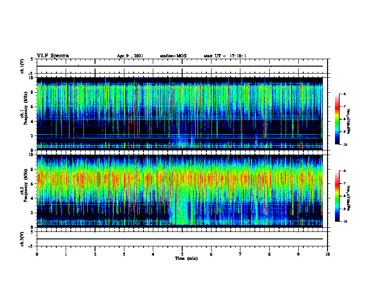
Task: Select the ch.1 "Frequency (kHz)" axis title
Action: tap(26, 108)
